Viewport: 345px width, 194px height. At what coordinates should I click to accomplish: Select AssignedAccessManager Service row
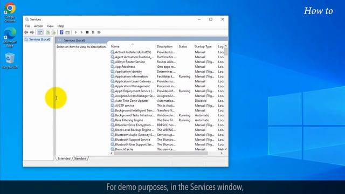coord(167,96)
